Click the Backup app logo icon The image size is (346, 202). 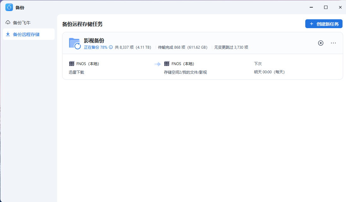9,7
